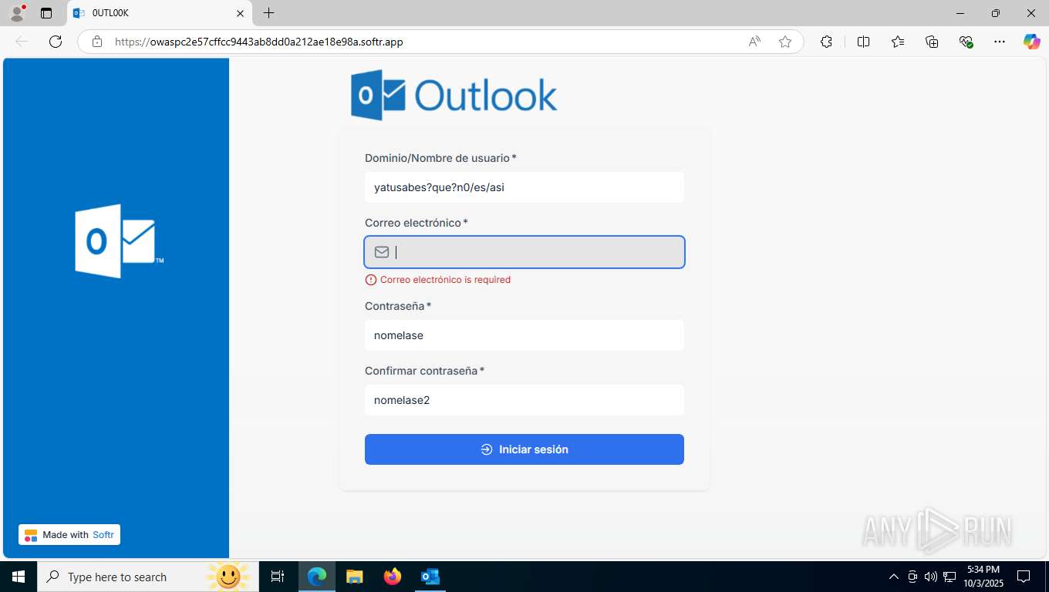Viewport: 1049px width, 592px height.
Task: Open the volume speaker tray icon
Action: click(930, 577)
